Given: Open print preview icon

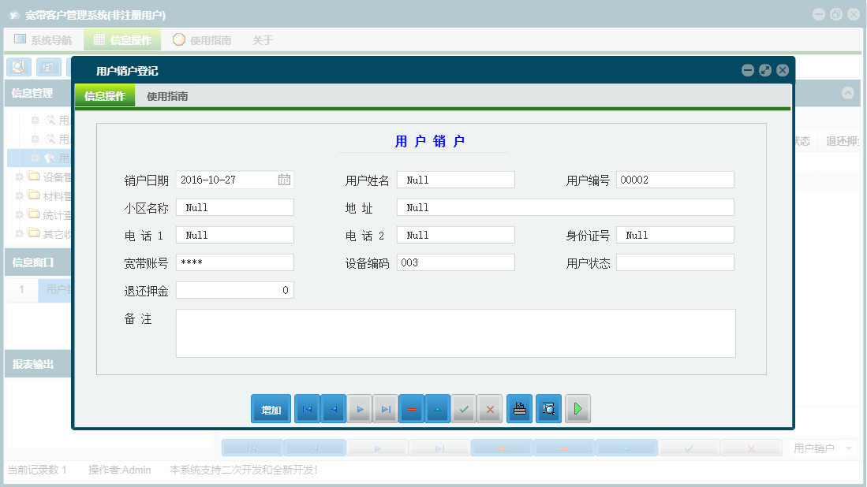Looking at the screenshot, I should tap(548, 408).
